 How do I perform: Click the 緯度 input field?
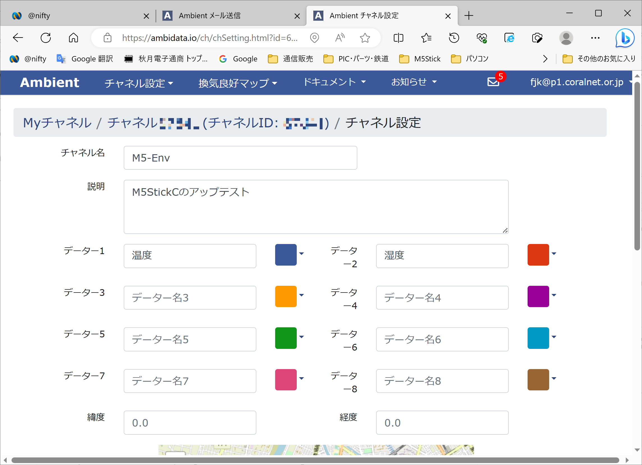pyautogui.click(x=190, y=423)
